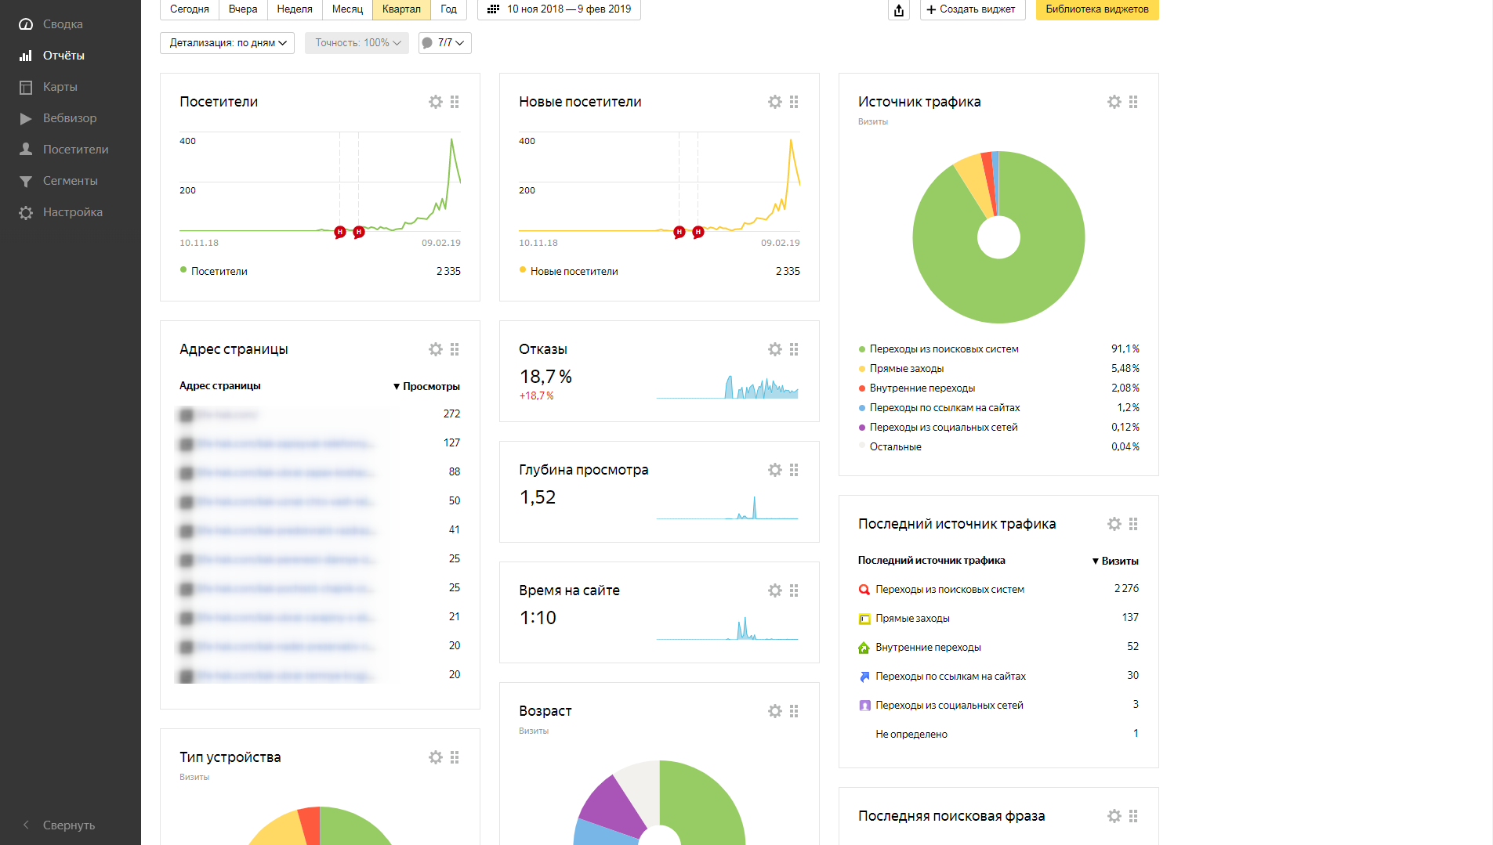Image resolution: width=1493 pixels, height=845 pixels.
Task: Toggle legend item Переходы из поисковых систем
Action: [944, 349]
